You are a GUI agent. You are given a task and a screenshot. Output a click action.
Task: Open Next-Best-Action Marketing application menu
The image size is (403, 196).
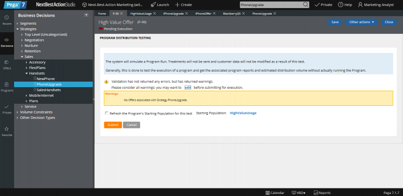click(x=112, y=5)
